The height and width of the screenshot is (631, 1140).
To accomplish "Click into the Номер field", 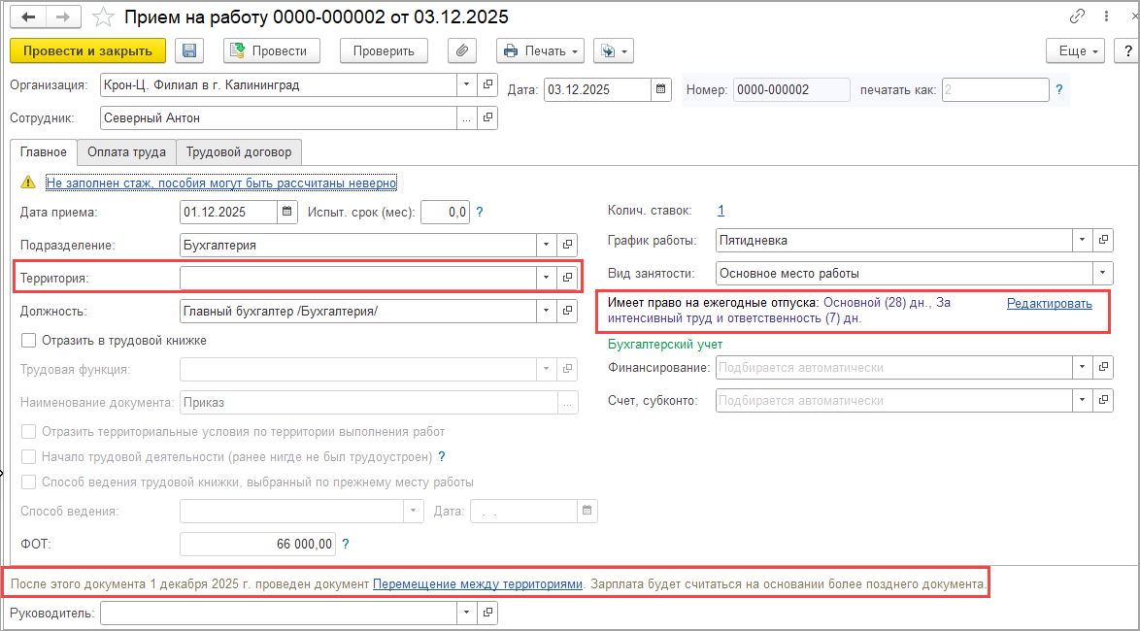I will pyautogui.click(x=791, y=89).
